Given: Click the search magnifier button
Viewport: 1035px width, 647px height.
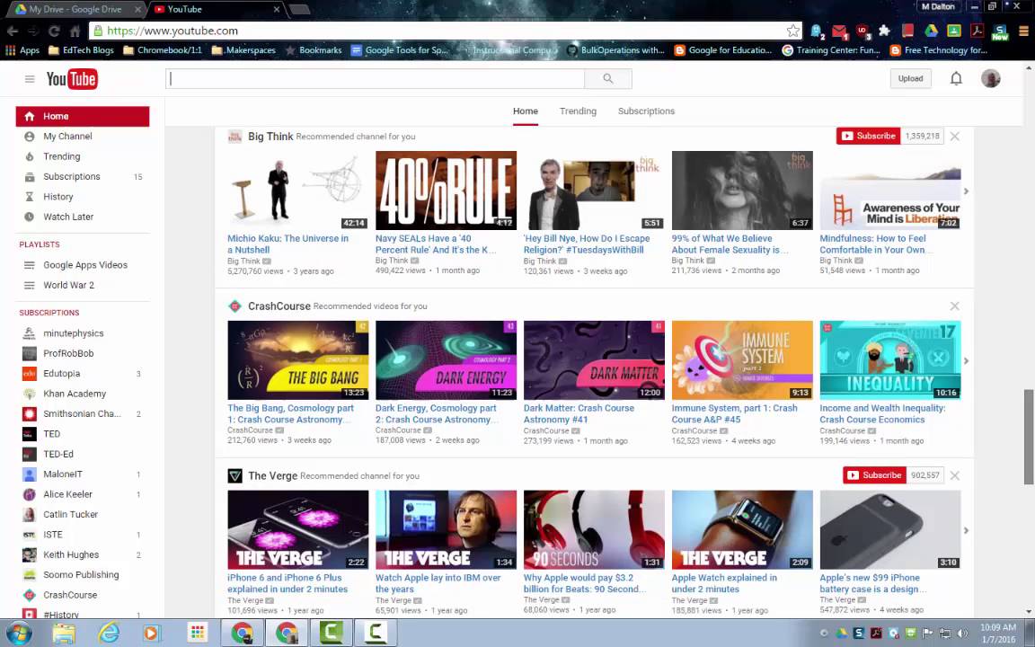Looking at the screenshot, I should (x=608, y=78).
